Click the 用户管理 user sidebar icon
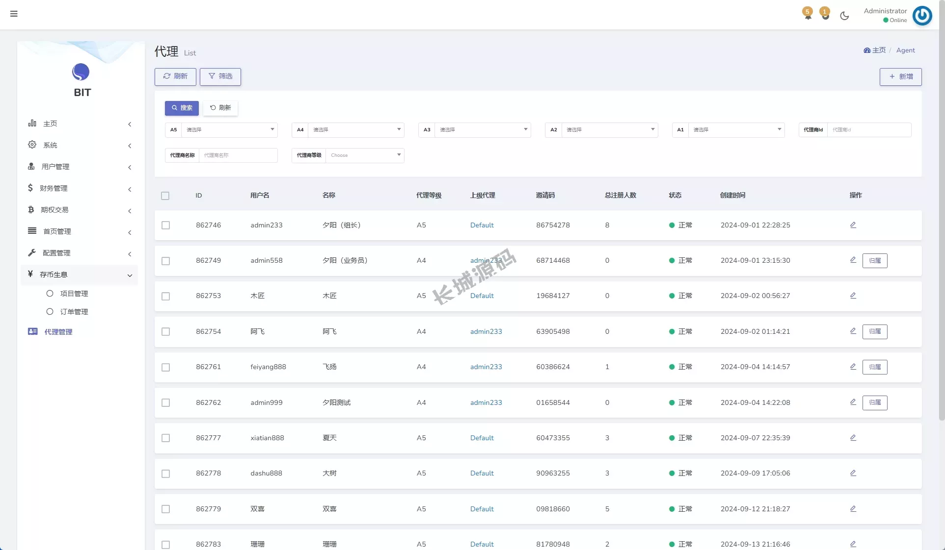Viewport: 945px width, 550px height. 31,166
